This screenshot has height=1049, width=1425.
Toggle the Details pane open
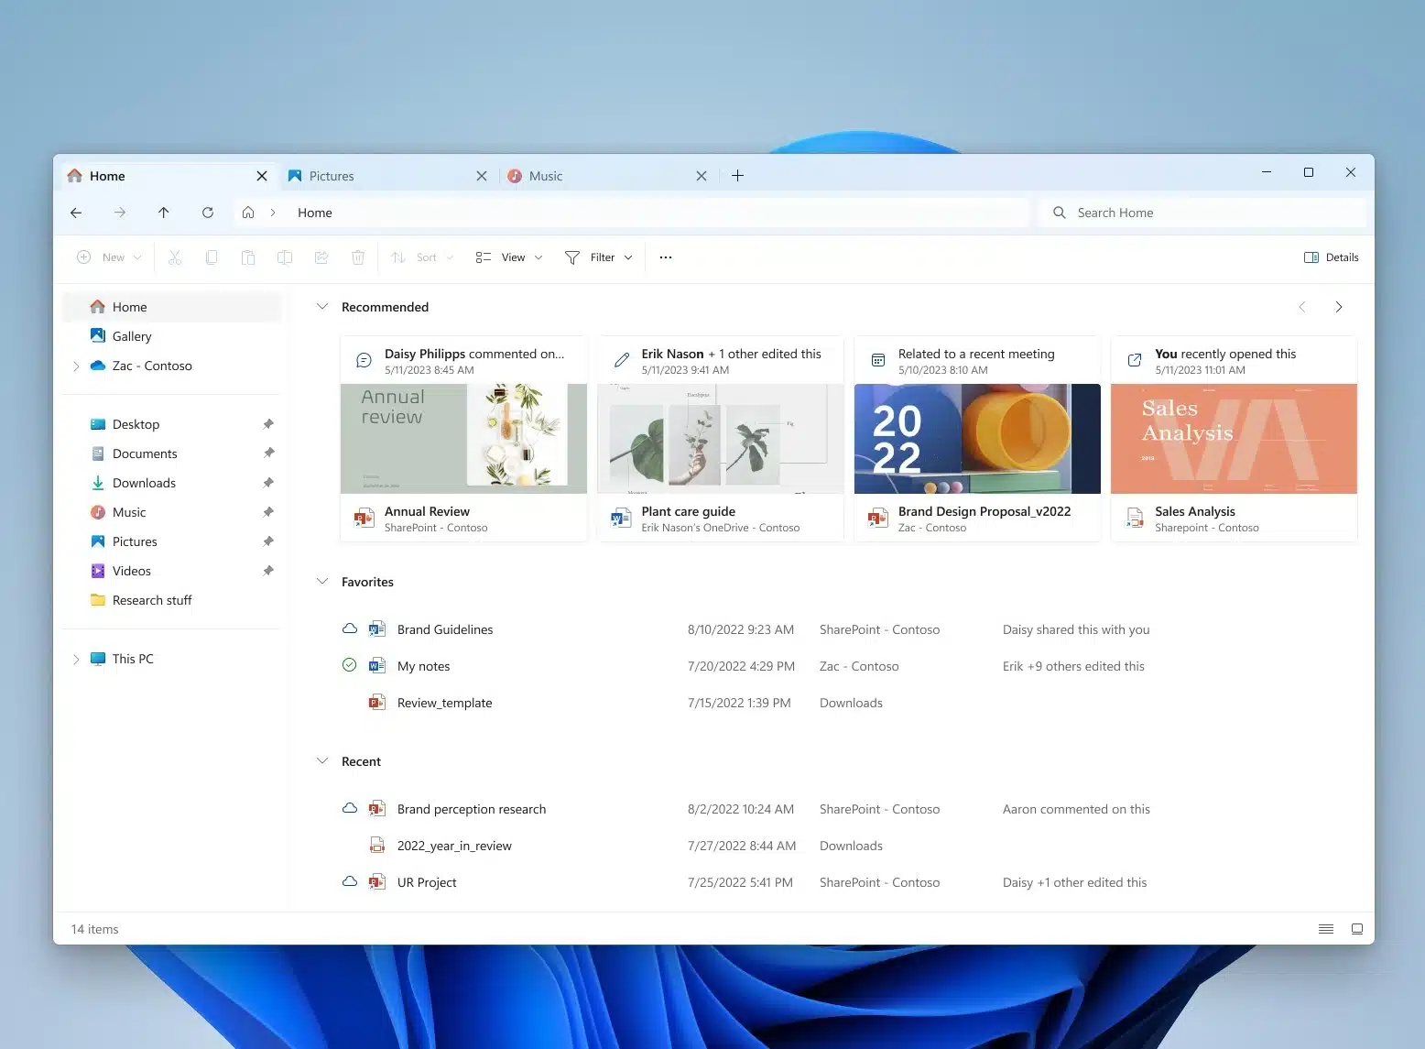coord(1331,257)
